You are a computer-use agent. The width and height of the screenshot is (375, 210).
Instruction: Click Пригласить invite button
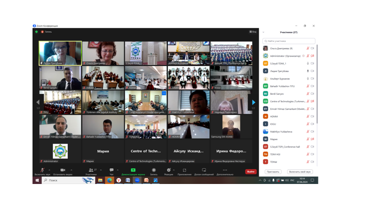[x=273, y=172]
